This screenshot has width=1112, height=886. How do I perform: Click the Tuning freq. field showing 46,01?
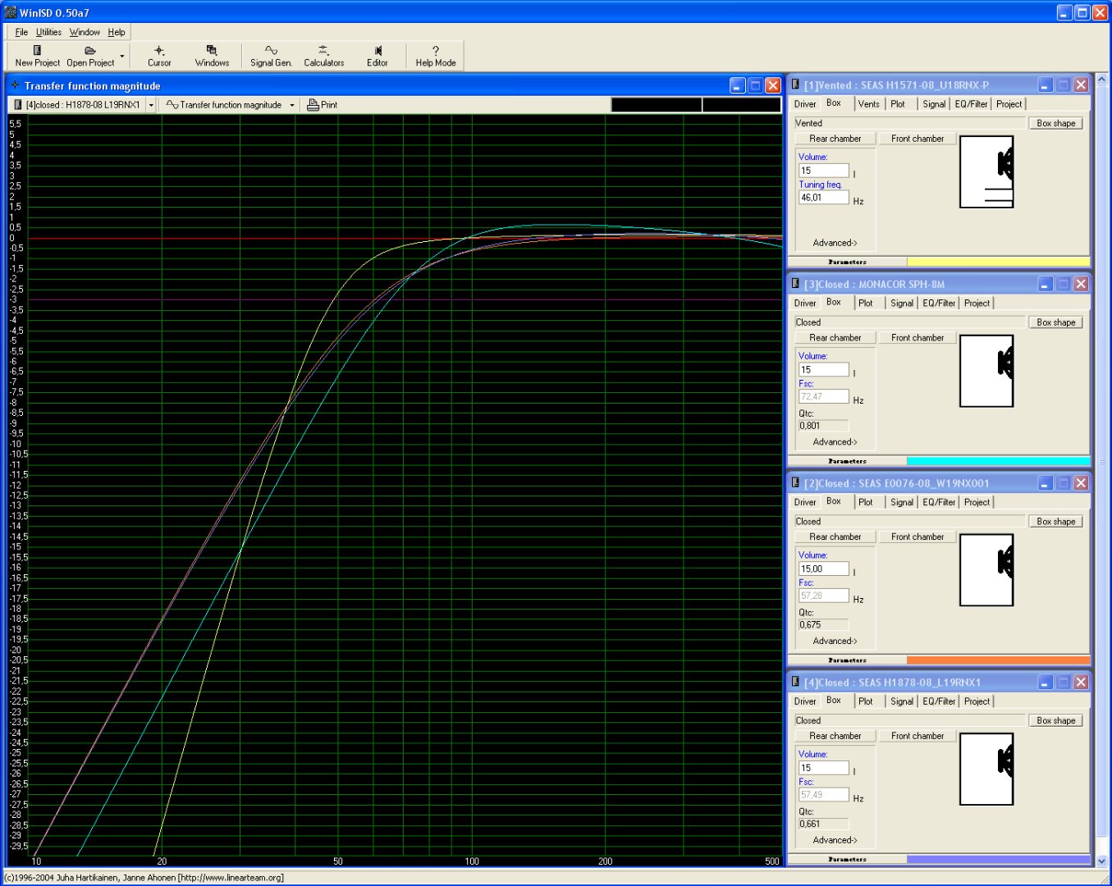point(823,198)
